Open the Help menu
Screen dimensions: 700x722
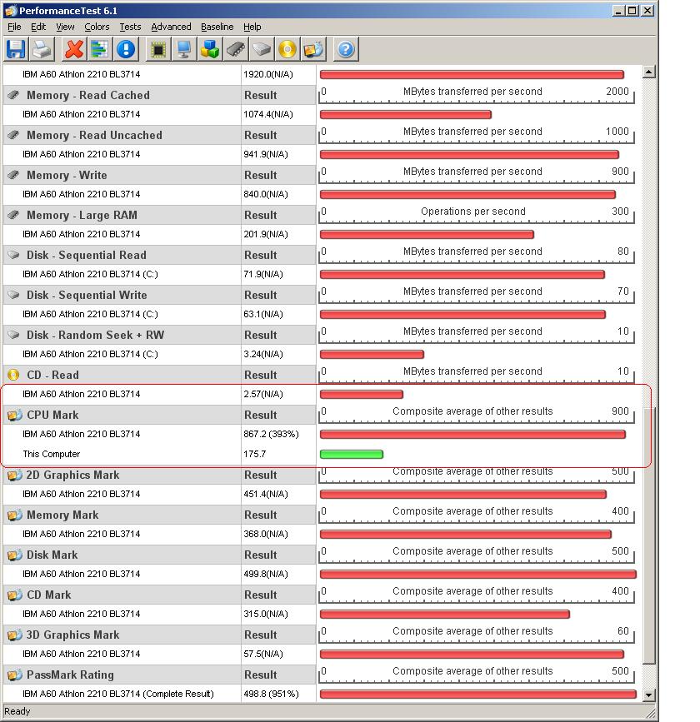pyautogui.click(x=252, y=27)
